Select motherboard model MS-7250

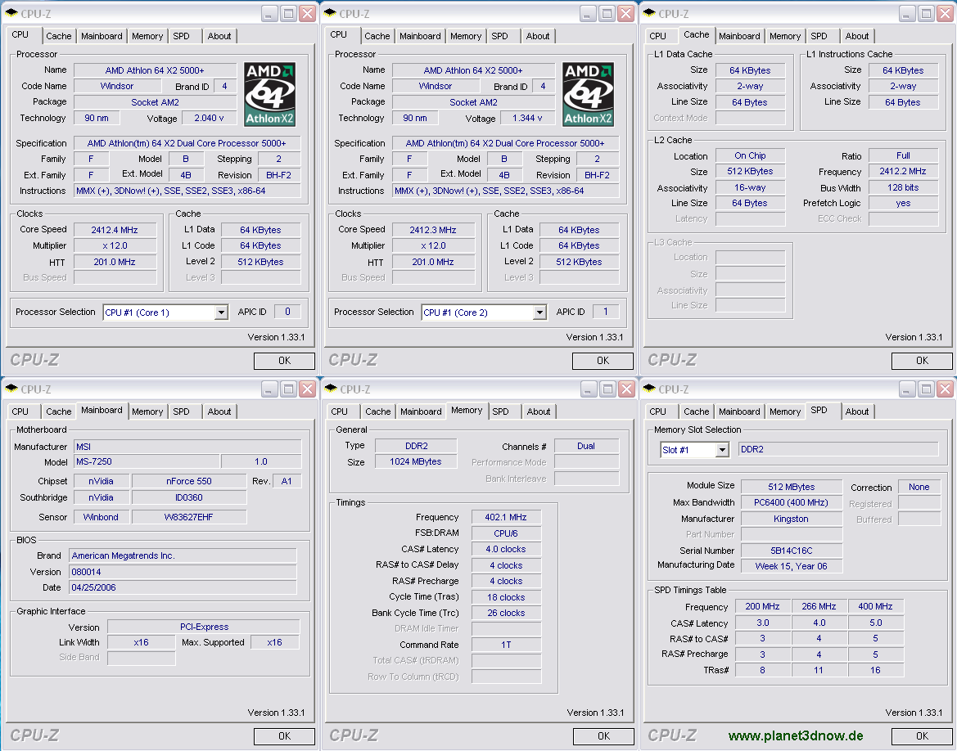147,462
